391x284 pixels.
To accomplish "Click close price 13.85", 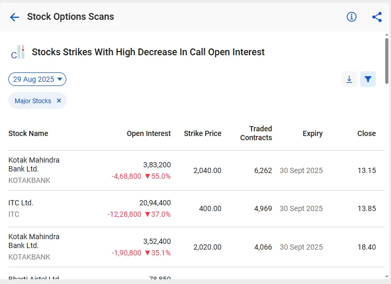I will [366, 208].
